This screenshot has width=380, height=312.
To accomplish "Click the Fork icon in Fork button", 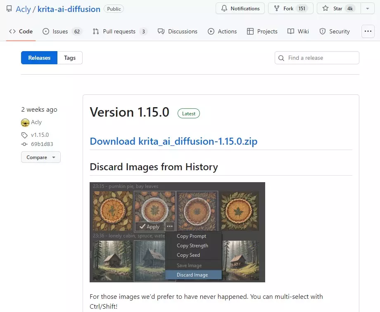I will click(276, 9).
